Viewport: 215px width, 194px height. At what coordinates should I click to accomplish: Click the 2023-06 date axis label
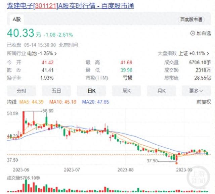(x=21, y=170)
